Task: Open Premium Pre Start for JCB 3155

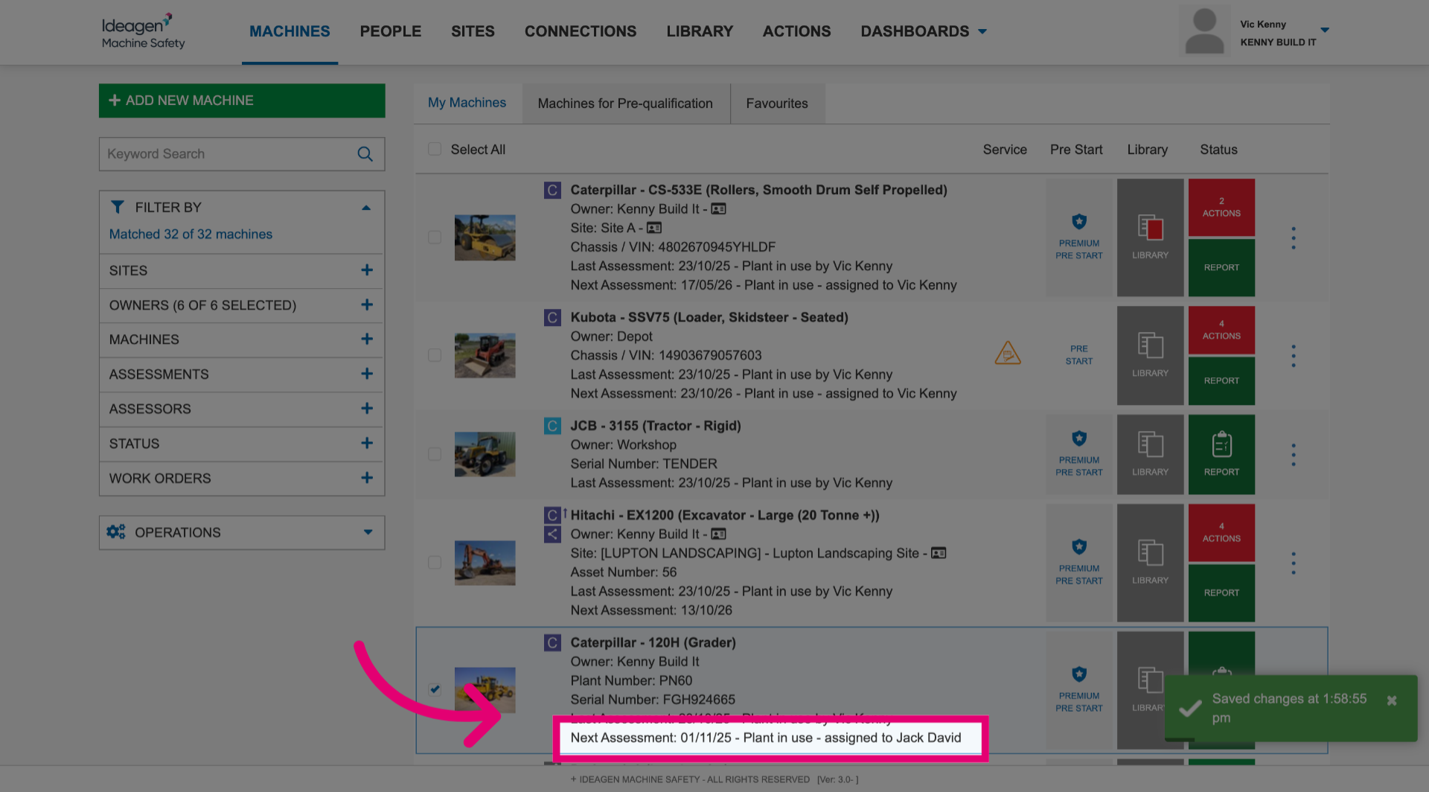Action: 1078,454
